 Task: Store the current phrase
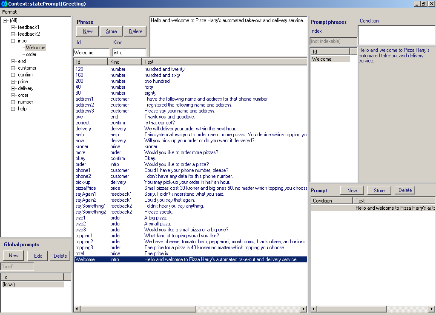(x=111, y=31)
